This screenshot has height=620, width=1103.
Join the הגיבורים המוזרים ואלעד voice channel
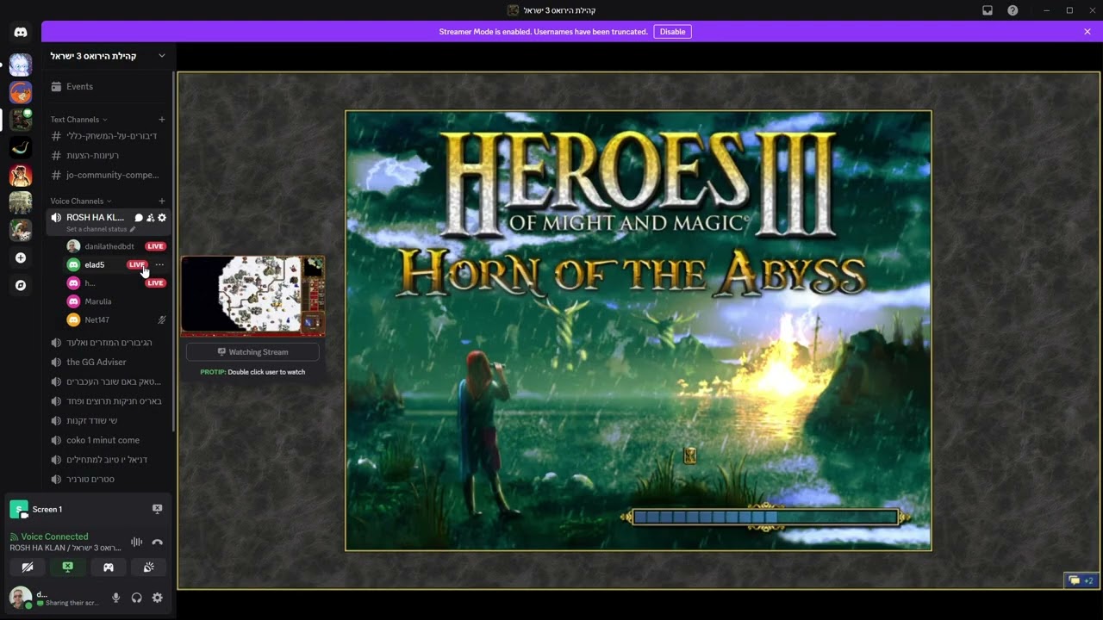(109, 343)
